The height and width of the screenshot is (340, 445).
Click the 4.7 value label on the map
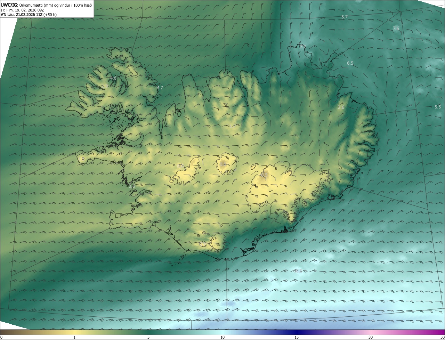[160, 88]
